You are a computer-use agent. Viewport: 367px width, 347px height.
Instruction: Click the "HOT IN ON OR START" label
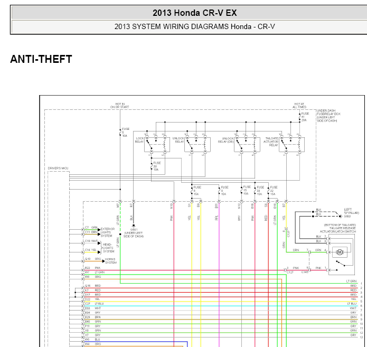click(x=119, y=105)
